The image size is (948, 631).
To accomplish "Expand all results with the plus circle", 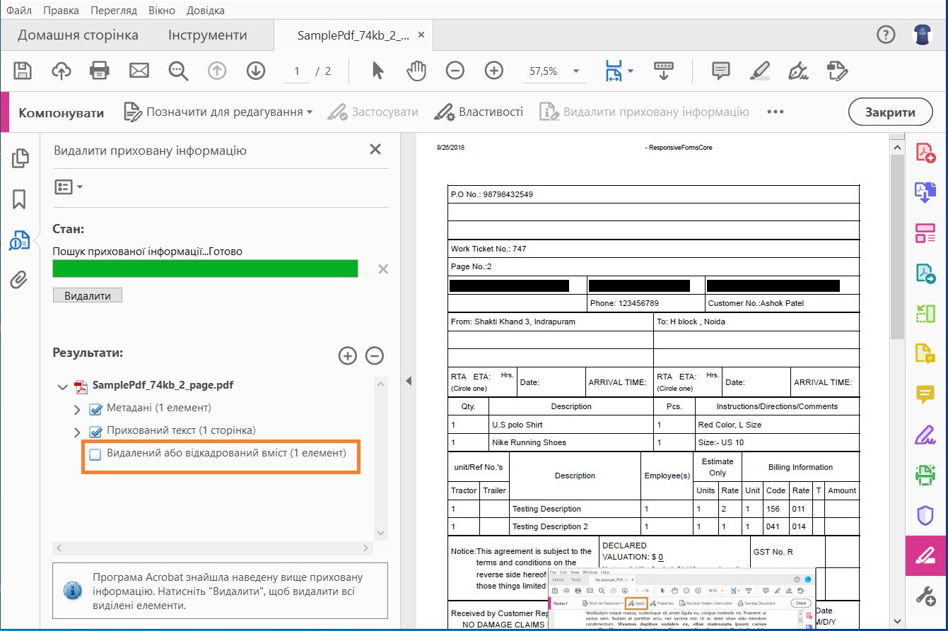I will (348, 355).
